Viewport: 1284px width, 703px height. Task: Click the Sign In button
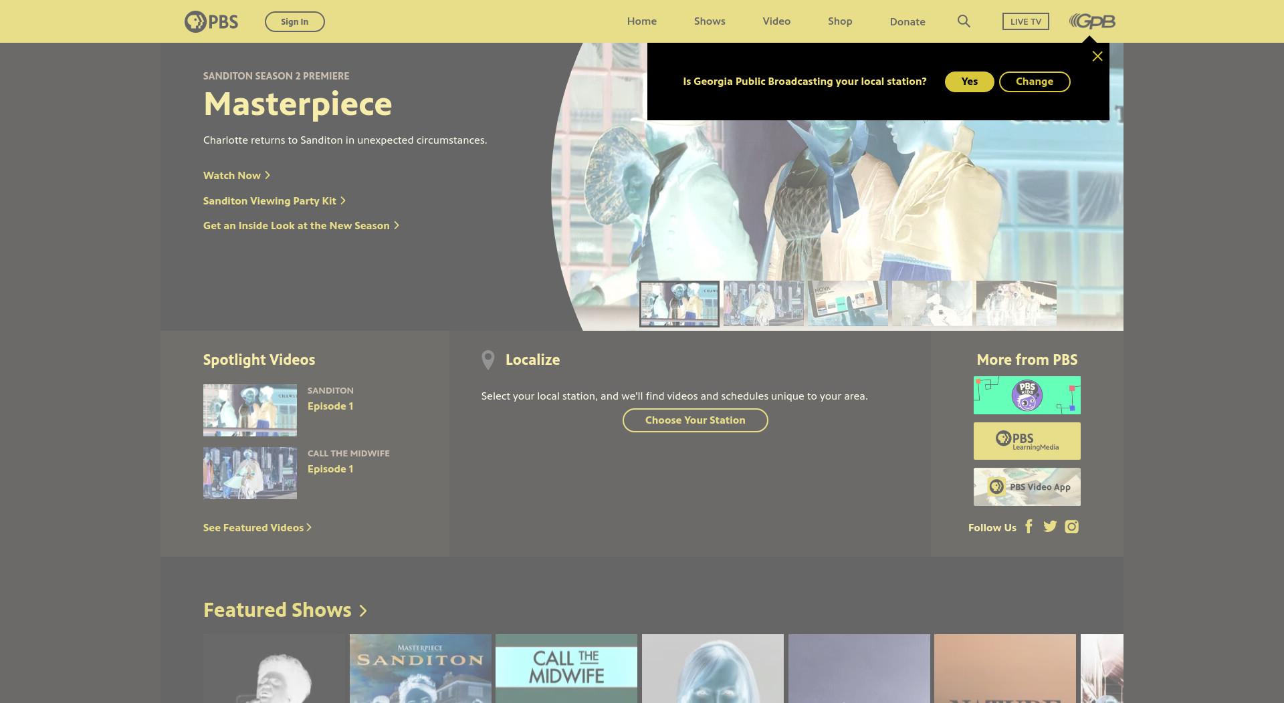(x=295, y=21)
